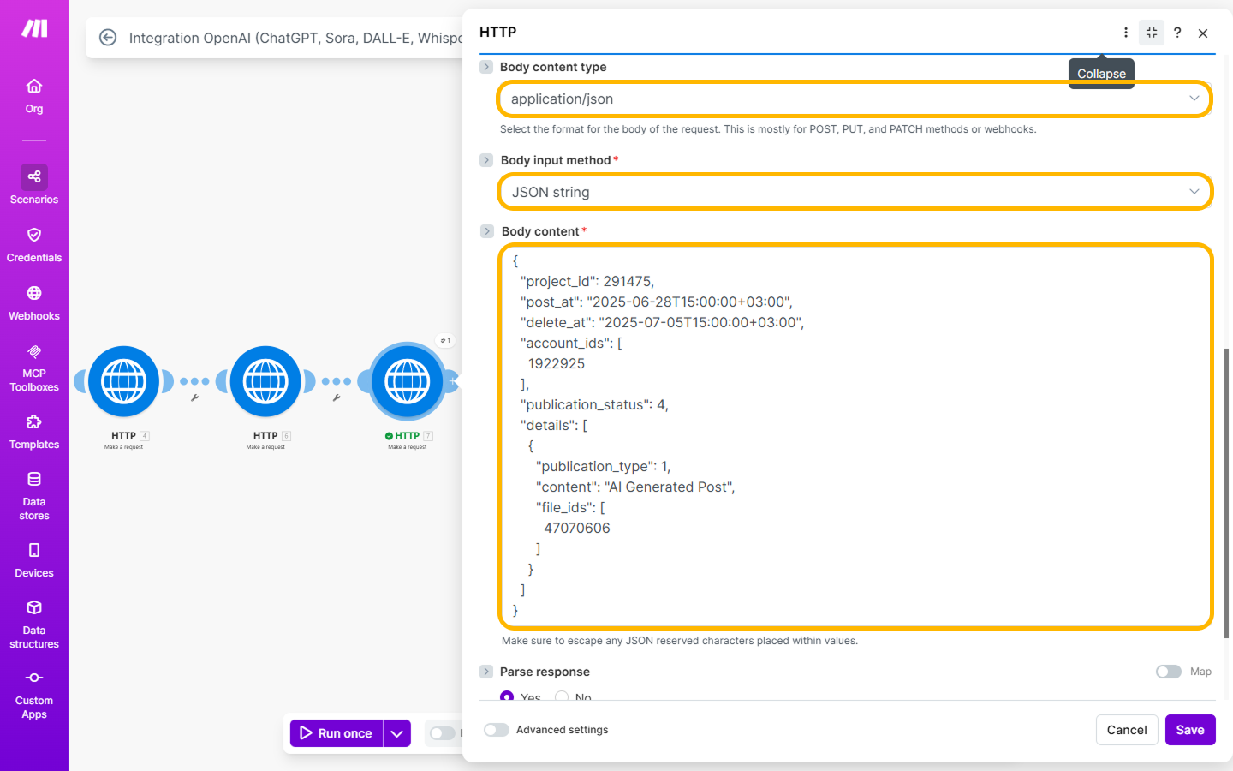Open the Body input method dropdown
This screenshot has width=1233, height=771.
(x=854, y=193)
